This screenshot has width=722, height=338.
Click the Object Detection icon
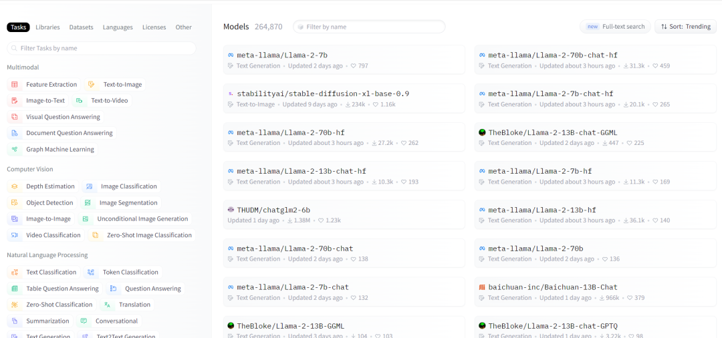coord(15,203)
